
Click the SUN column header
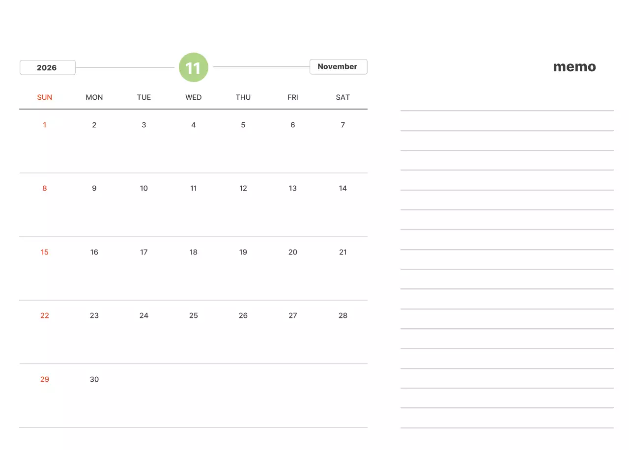45,97
